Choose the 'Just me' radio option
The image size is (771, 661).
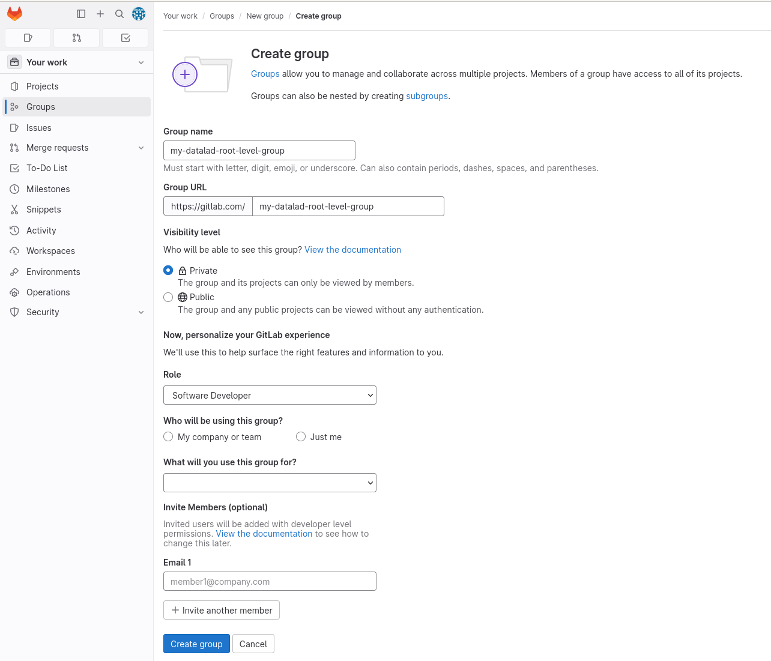click(301, 437)
